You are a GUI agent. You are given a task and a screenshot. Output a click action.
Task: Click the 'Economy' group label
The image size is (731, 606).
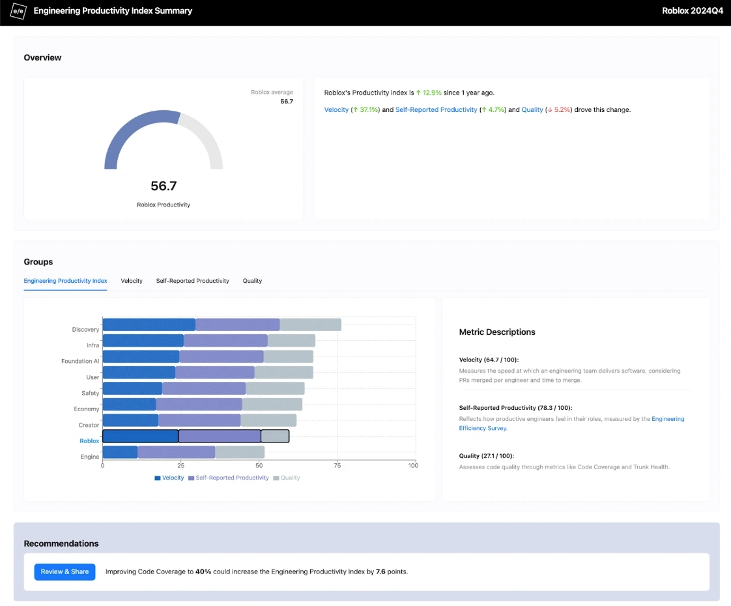pyautogui.click(x=86, y=409)
